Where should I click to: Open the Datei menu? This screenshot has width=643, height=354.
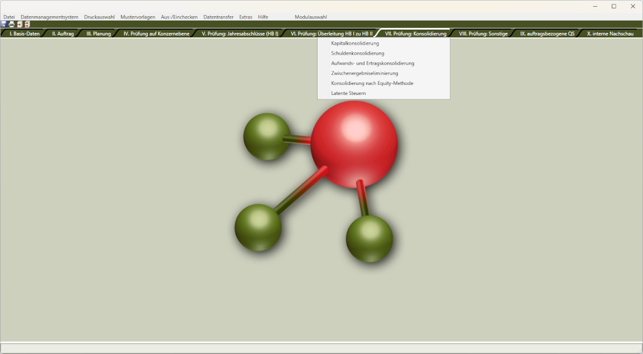[9, 17]
